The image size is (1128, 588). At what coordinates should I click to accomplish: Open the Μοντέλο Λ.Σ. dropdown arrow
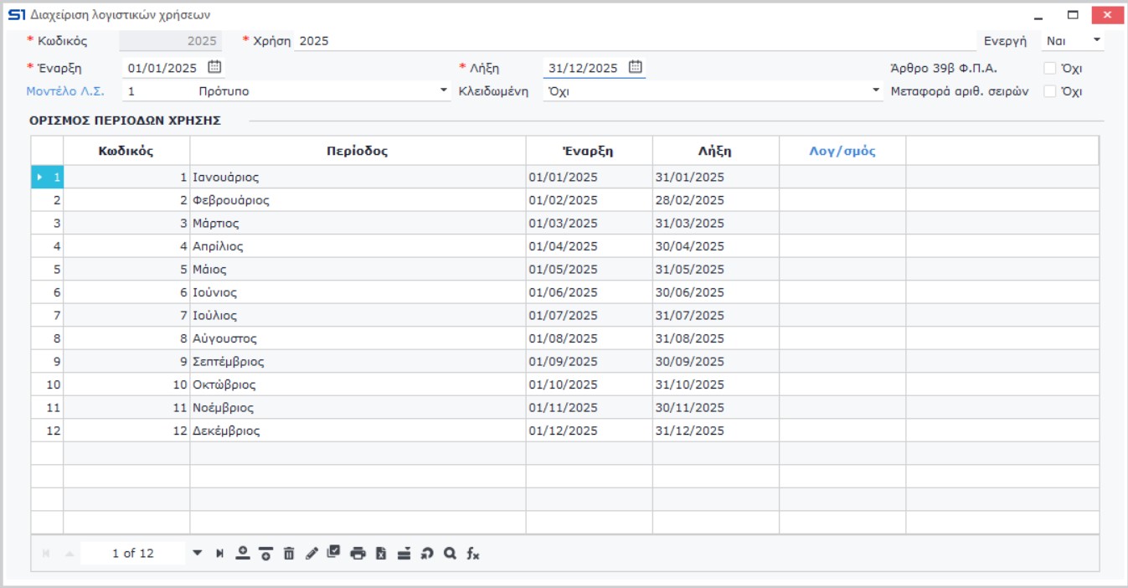(x=444, y=91)
